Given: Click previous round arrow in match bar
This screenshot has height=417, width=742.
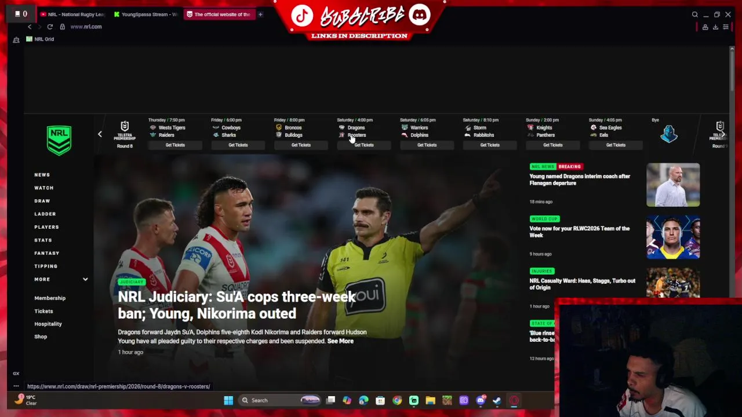Looking at the screenshot, I should 100,134.
